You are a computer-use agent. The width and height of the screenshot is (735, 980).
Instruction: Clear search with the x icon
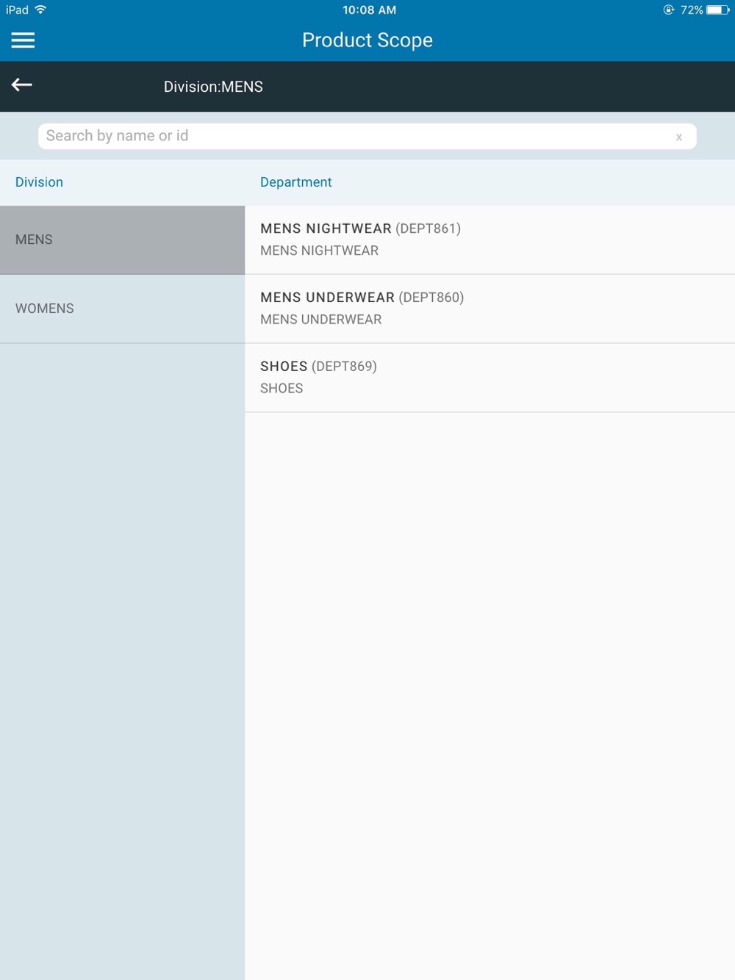click(679, 137)
